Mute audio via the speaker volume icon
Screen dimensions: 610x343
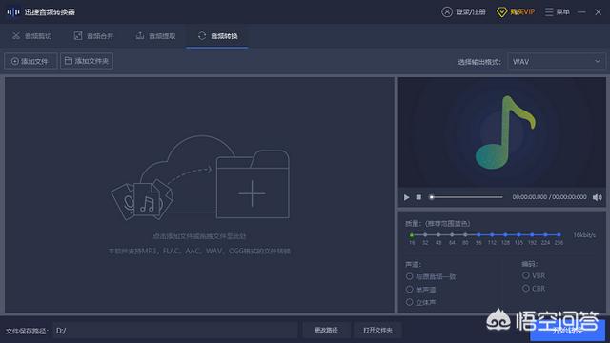click(598, 197)
